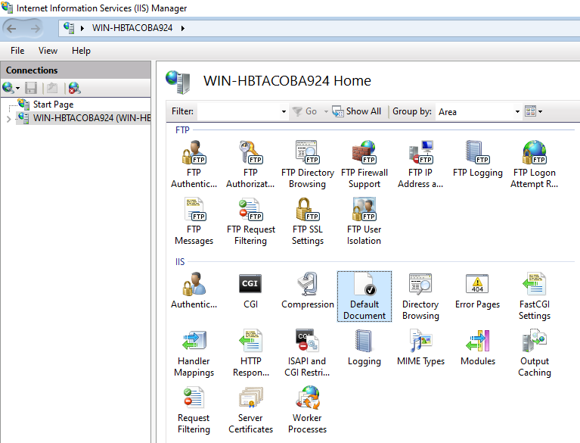Screen dimensions: 580x443
Task: Open FTP User Isolation icon
Action: pyautogui.click(x=364, y=221)
